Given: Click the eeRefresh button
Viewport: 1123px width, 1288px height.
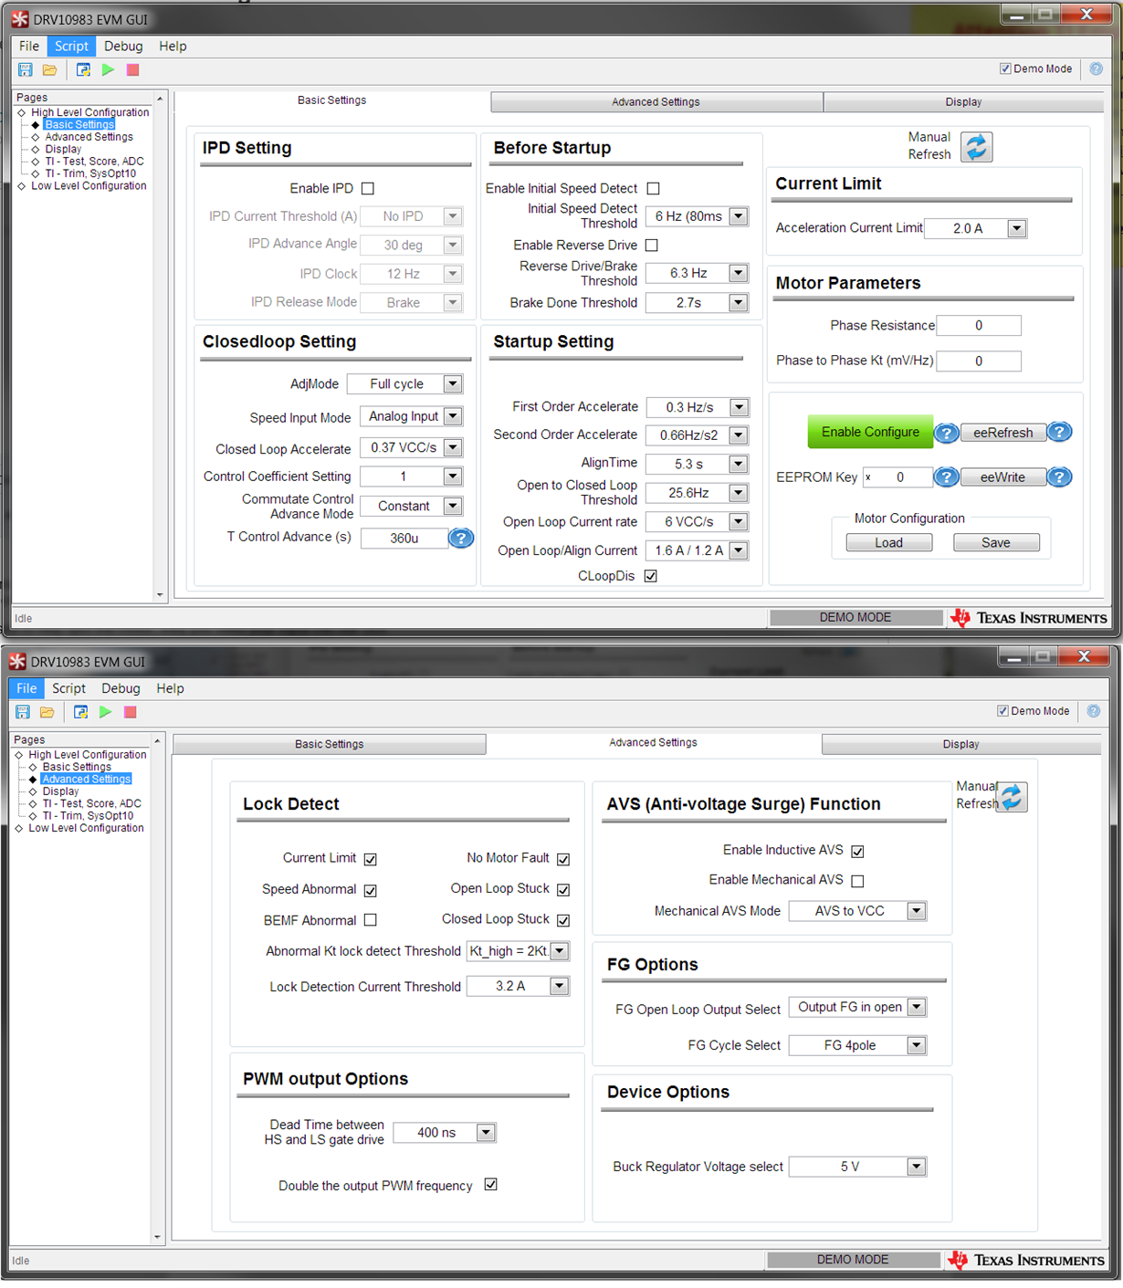Looking at the screenshot, I should (x=1003, y=433).
